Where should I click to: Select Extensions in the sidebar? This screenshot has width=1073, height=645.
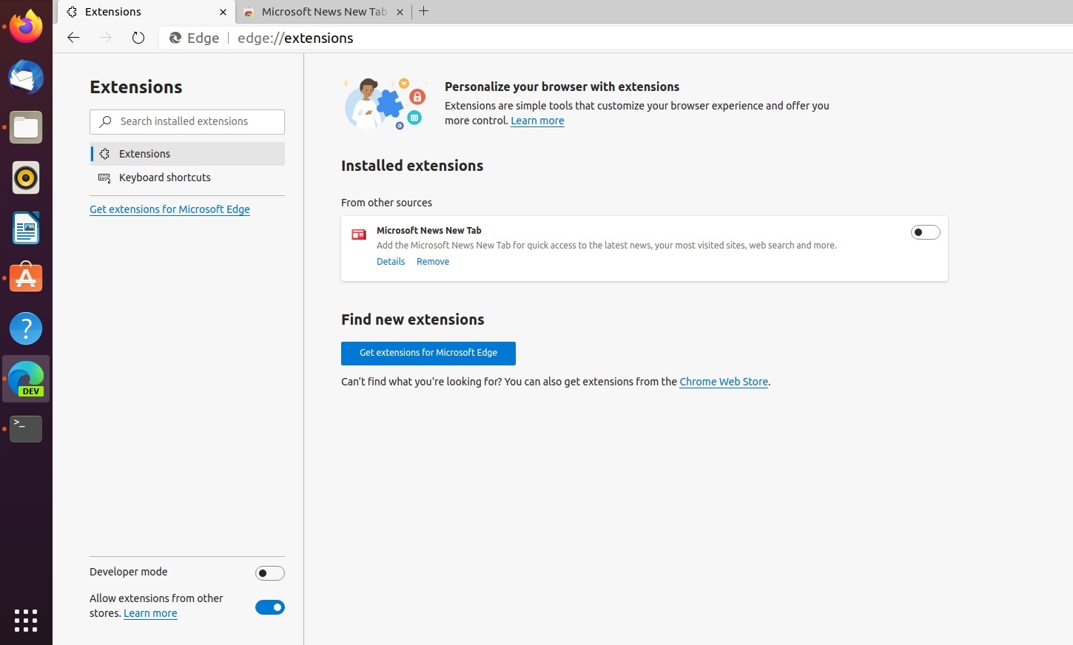pyautogui.click(x=187, y=154)
